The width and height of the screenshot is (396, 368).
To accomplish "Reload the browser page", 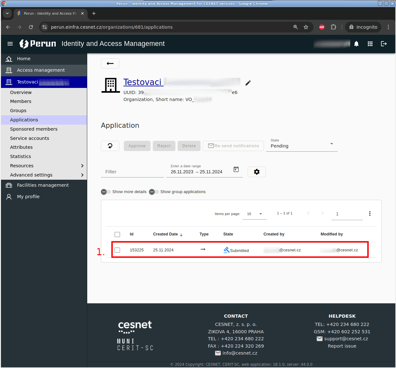I will pos(31,27).
